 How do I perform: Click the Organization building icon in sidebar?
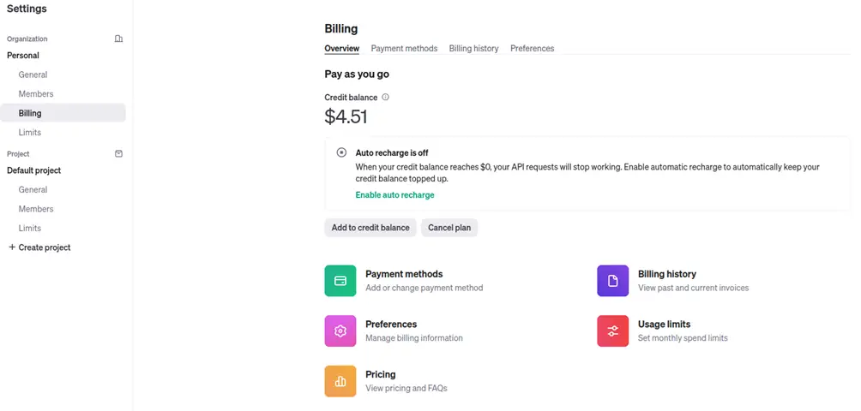tap(118, 39)
